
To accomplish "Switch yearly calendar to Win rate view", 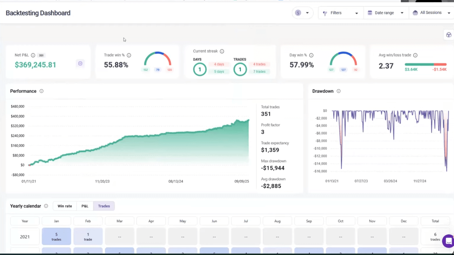I will click(x=64, y=206).
